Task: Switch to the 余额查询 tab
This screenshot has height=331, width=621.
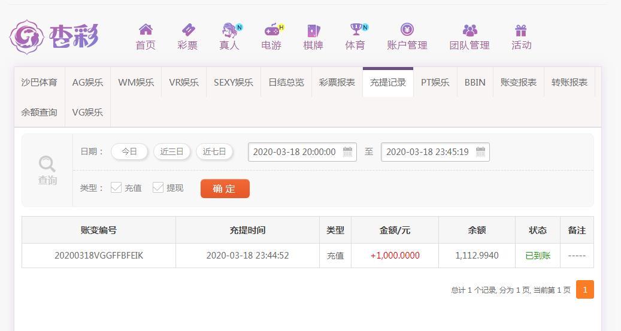Action: (39, 112)
